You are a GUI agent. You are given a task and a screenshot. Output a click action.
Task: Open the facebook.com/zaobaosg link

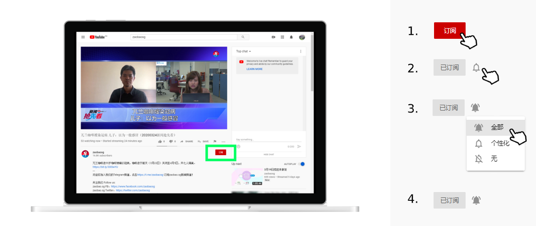click(133, 186)
